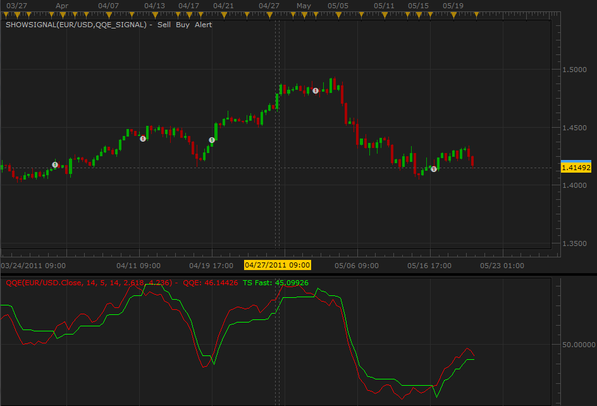Click the 05/23 01:00 time axis label
The height and width of the screenshot is (406, 597).
pos(502,266)
